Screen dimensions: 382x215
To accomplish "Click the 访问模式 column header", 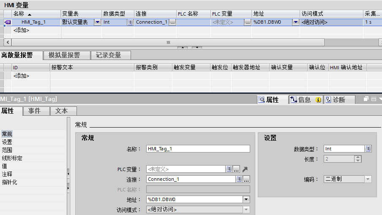I will (331, 14).
